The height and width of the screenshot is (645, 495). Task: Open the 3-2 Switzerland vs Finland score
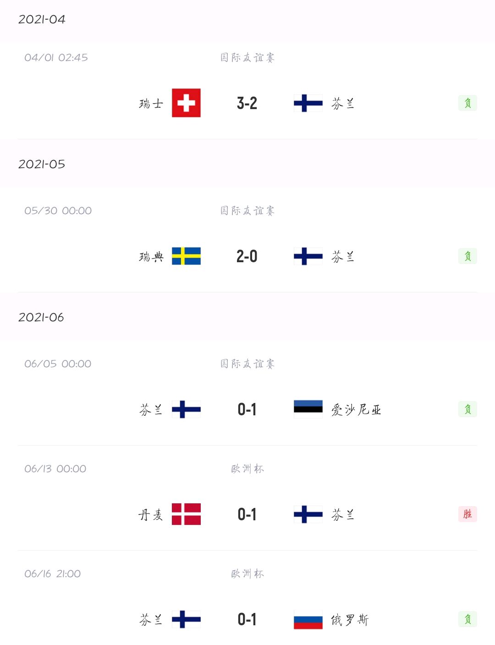click(x=247, y=103)
